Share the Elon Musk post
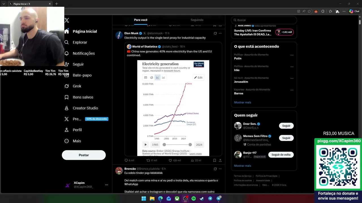Screen dimensions: 362x203 tap(220, 160)
